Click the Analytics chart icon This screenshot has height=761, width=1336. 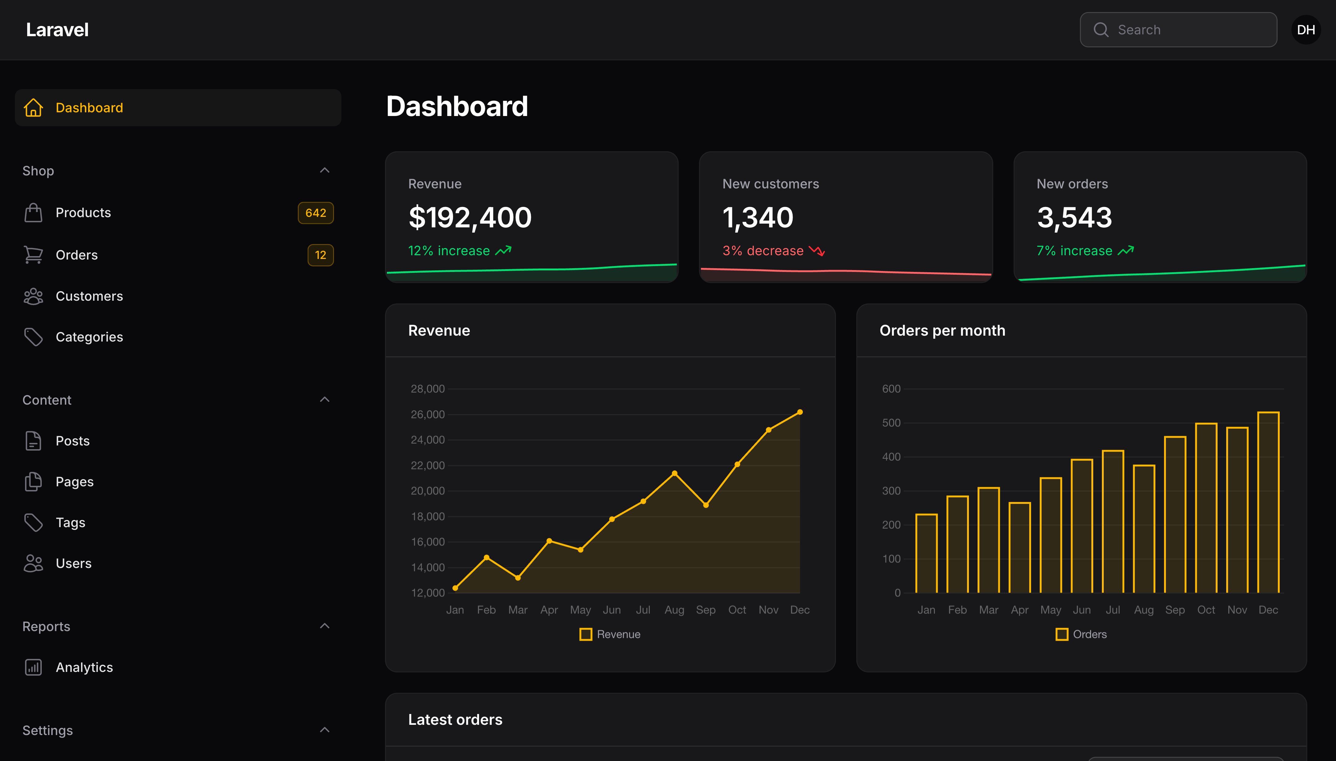pyautogui.click(x=33, y=668)
